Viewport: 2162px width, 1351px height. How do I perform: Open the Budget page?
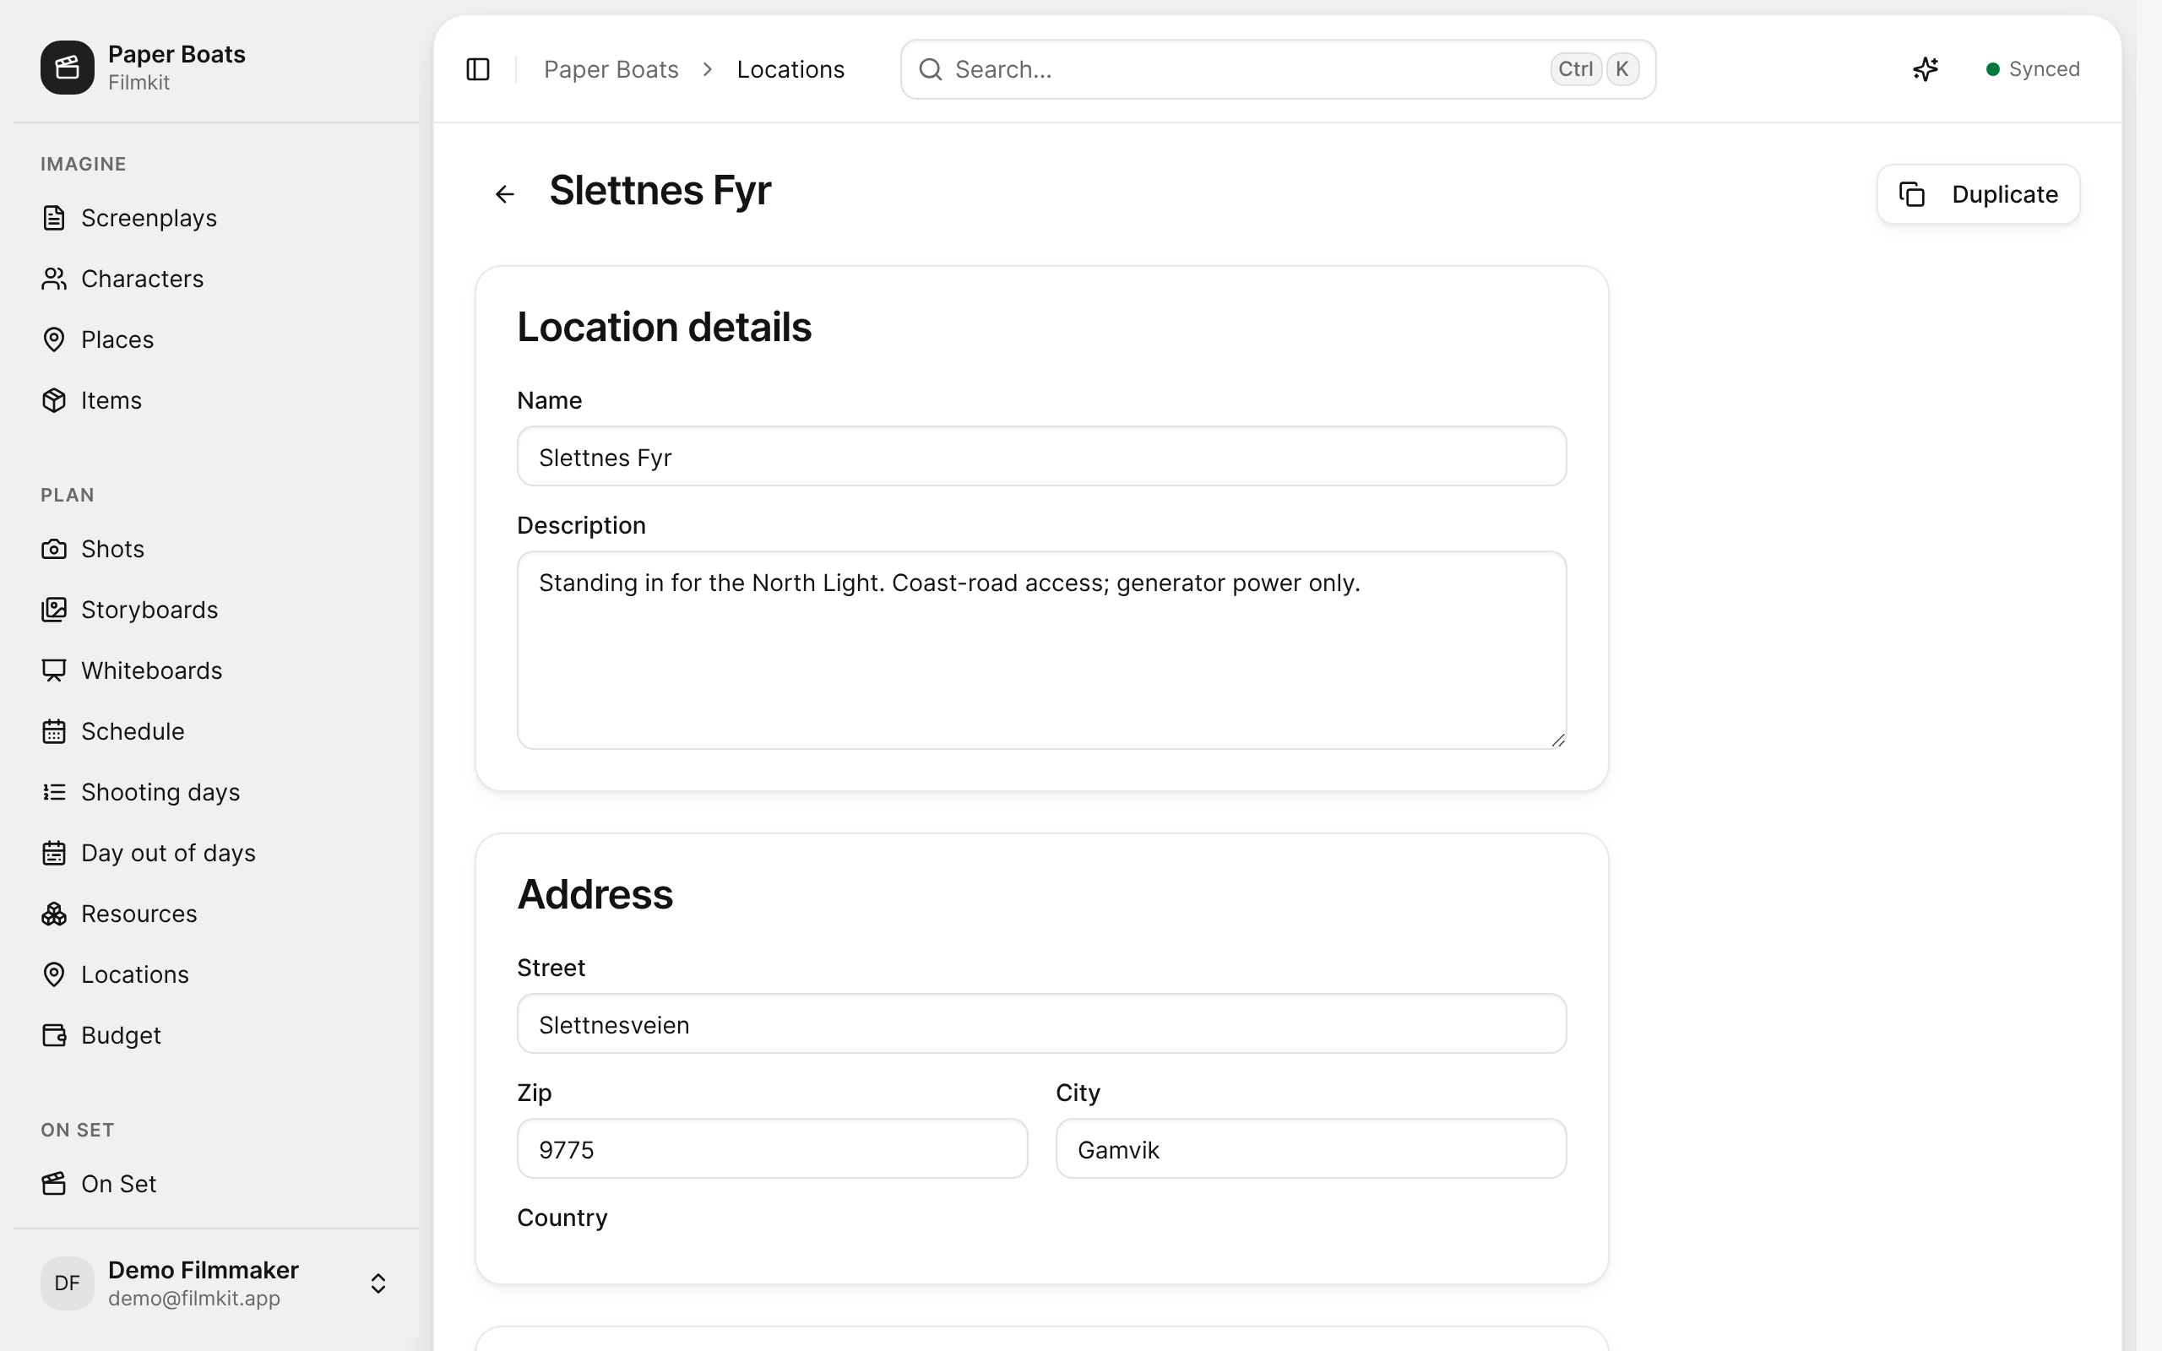[216, 1034]
